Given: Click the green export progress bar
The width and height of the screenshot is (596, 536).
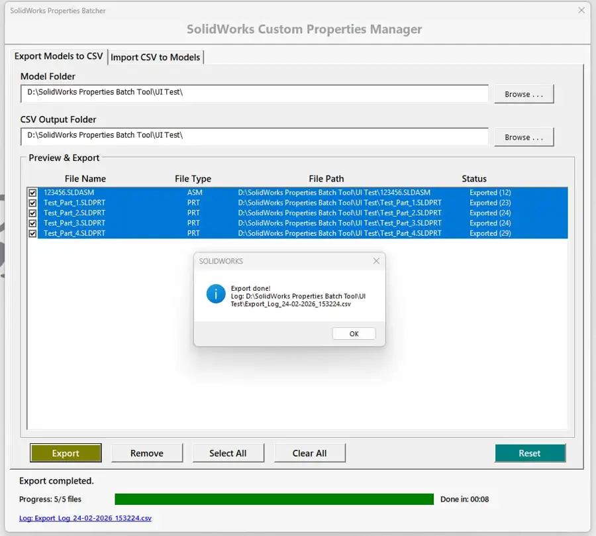Looking at the screenshot, I should pyautogui.click(x=275, y=498).
